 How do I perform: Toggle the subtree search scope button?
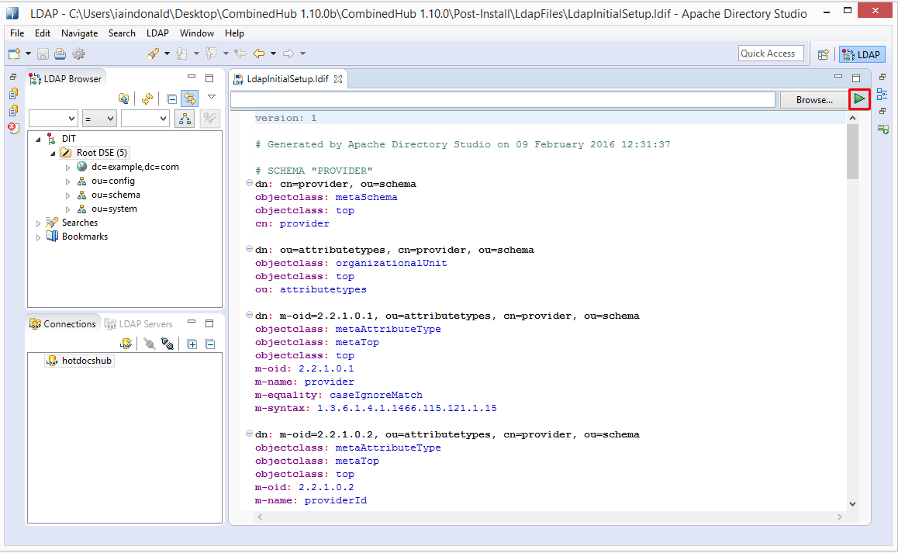pos(185,119)
